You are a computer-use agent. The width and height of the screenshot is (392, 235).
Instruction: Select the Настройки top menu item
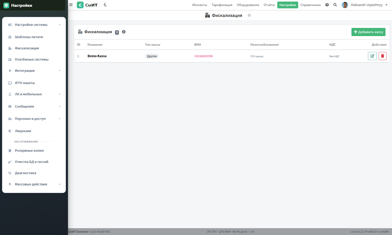point(288,5)
